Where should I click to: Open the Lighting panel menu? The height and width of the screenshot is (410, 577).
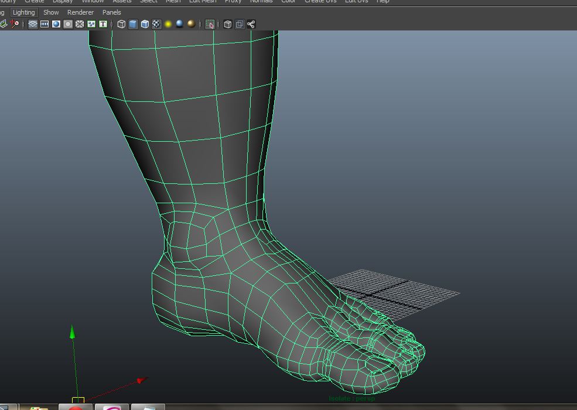[23, 12]
